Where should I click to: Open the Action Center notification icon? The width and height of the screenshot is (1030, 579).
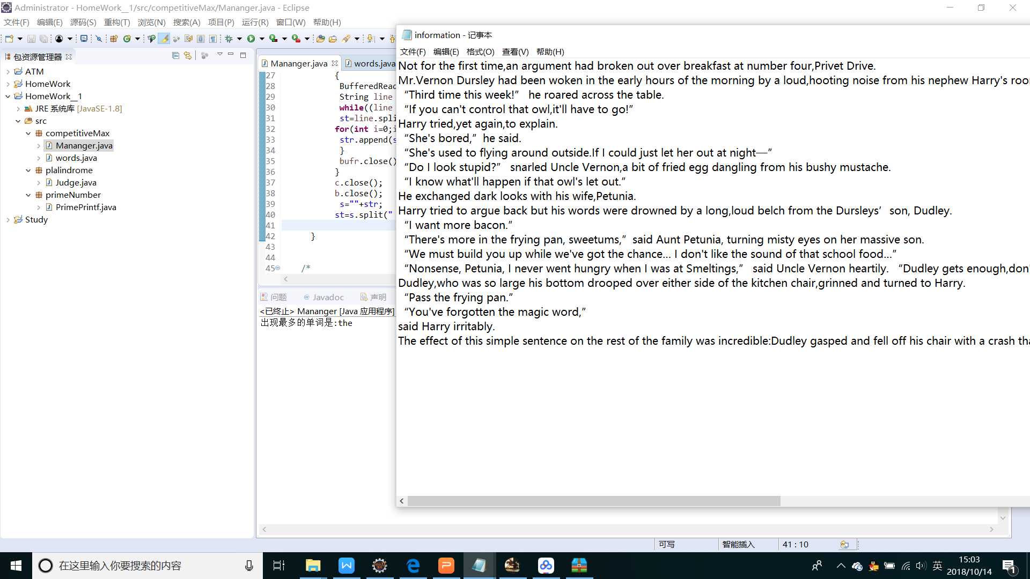[x=1009, y=566]
